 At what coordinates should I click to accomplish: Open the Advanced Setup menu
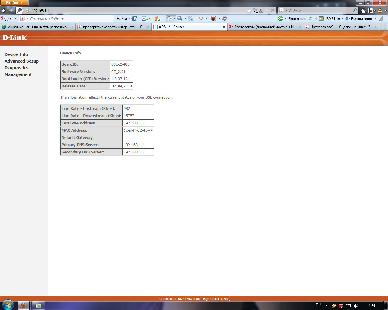pos(22,61)
